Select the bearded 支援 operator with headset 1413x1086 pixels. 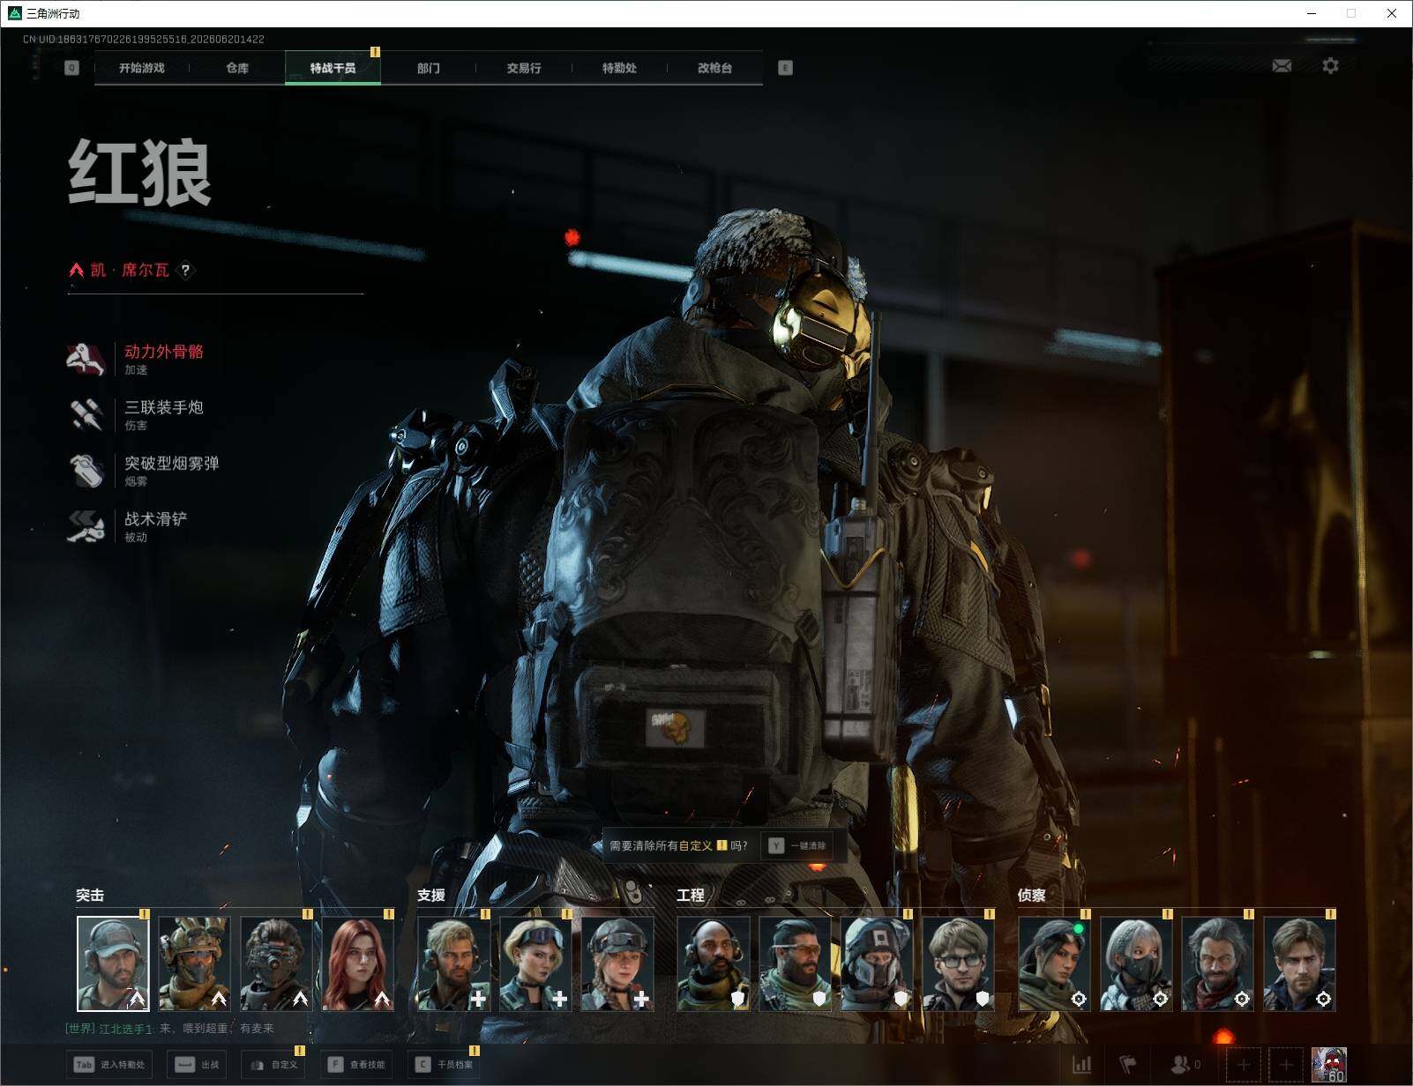[x=453, y=963]
